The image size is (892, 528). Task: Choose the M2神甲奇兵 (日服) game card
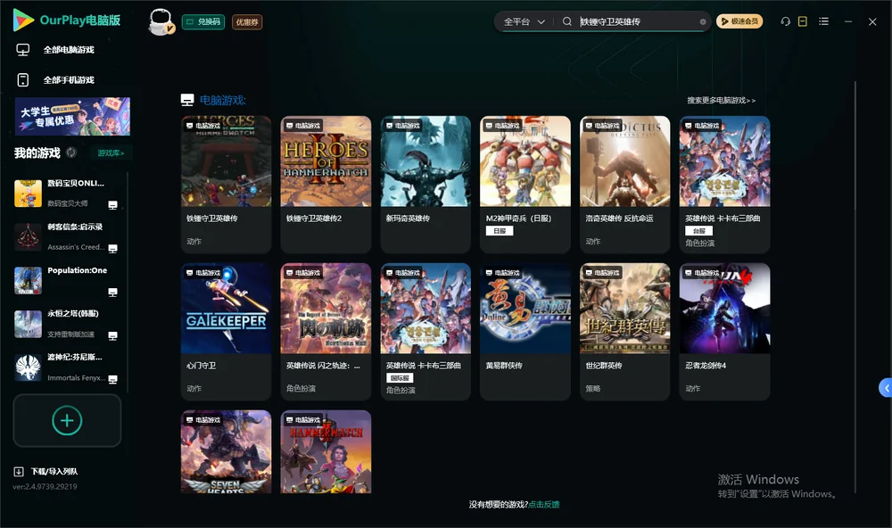pyautogui.click(x=525, y=185)
